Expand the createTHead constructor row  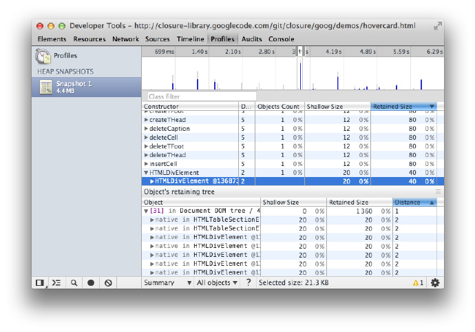point(146,120)
